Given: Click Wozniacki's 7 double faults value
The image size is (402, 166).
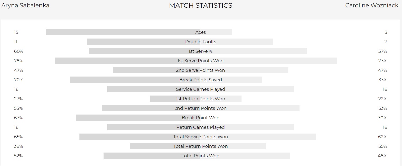Looking at the screenshot, I should [x=386, y=42].
